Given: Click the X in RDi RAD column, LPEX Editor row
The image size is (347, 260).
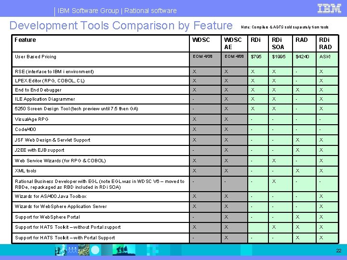Looking at the screenshot, I should (x=321, y=81).
